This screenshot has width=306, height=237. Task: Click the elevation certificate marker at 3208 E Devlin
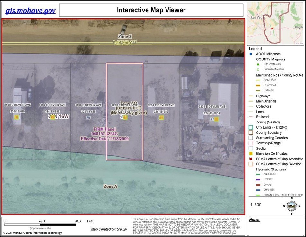[x=216, y=119]
